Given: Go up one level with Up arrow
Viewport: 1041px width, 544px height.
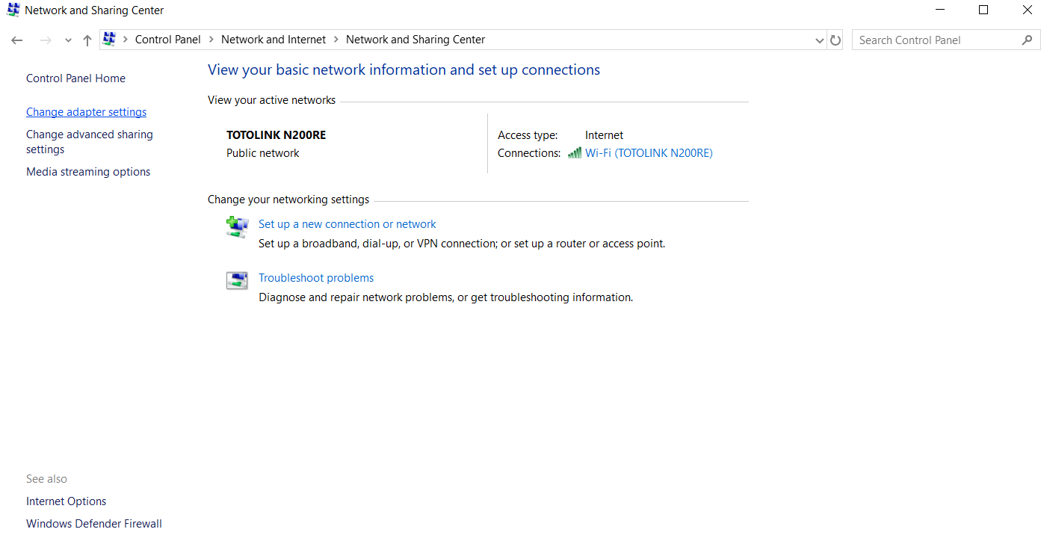Looking at the screenshot, I should [x=87, y=40].
